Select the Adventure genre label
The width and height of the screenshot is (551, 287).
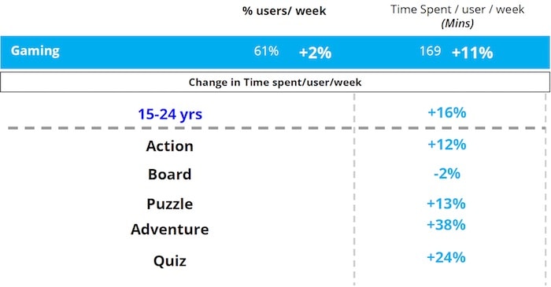(x=170, y=230)
